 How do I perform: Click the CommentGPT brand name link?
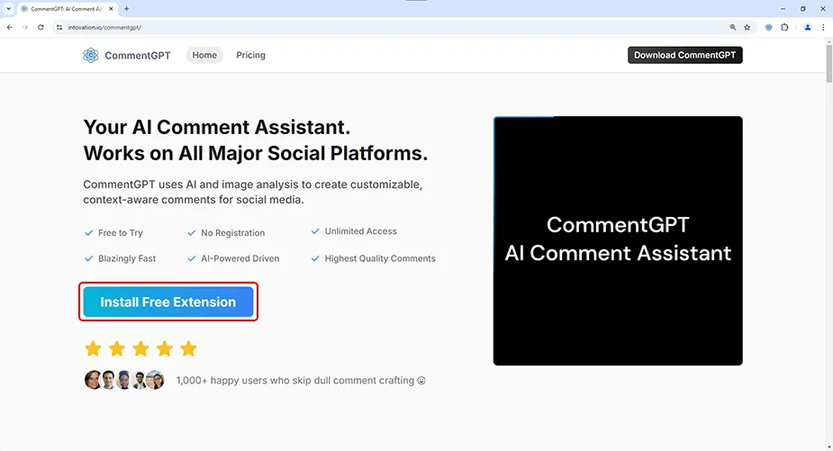(x=138, y=55)
